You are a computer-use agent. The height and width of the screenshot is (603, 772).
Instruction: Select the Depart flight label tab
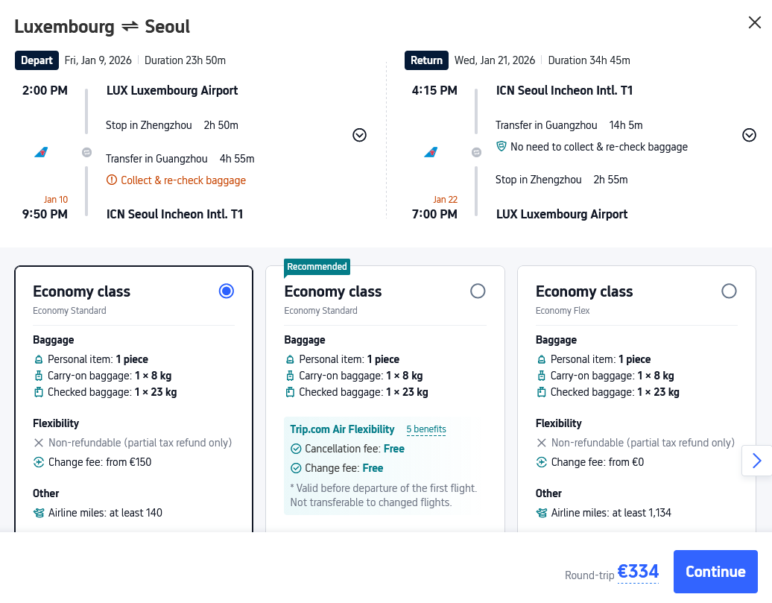click(37, 60)
